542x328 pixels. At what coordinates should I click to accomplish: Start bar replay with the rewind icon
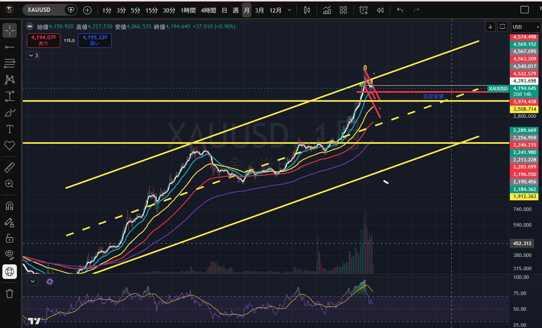pos(380,10)
